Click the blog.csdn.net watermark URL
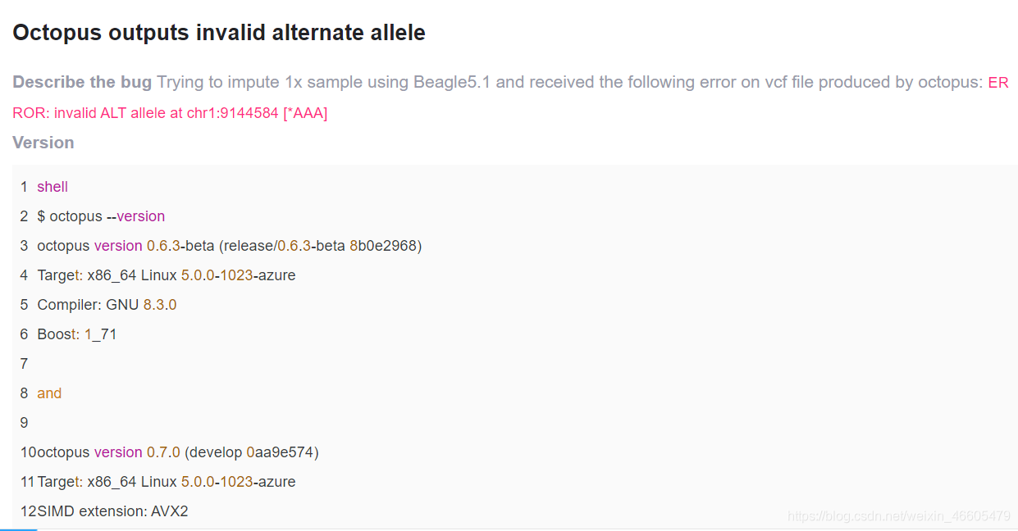 (x=899, y=516)
